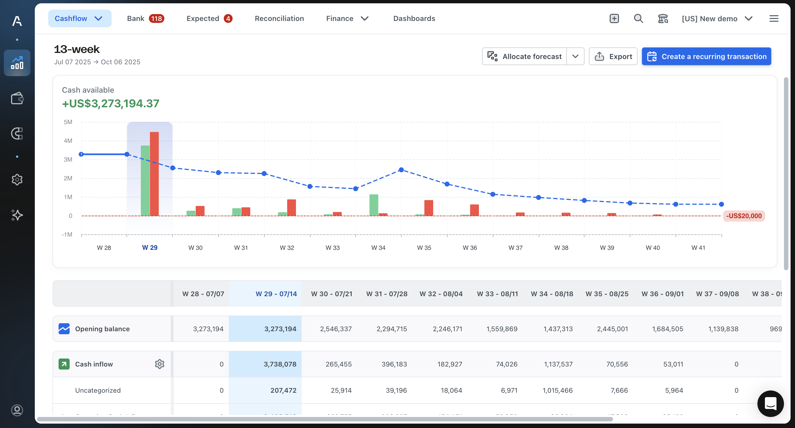Open Cash inflow row settings gear
The image size is (795, 428).
160,364
